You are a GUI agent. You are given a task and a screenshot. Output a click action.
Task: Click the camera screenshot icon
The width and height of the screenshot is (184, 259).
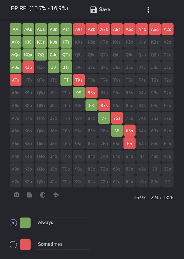pos(16,195)
